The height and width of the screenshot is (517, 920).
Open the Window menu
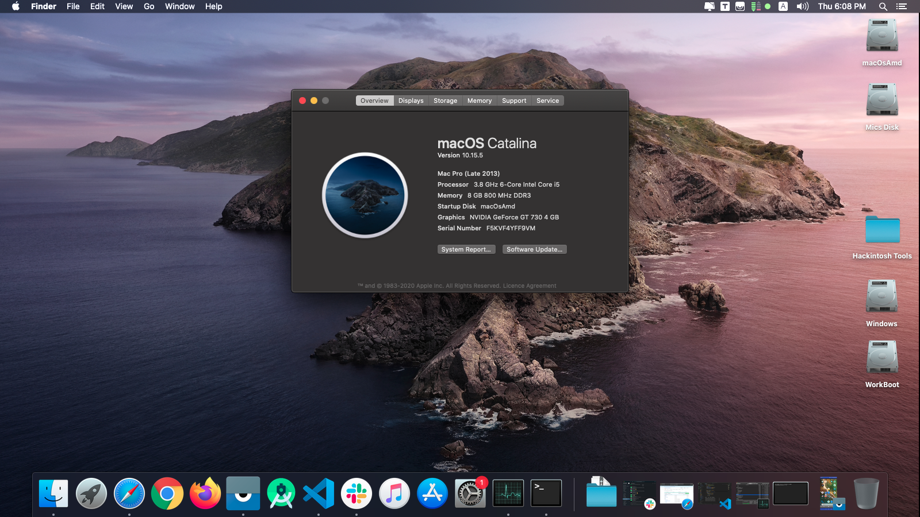point(180,6)
